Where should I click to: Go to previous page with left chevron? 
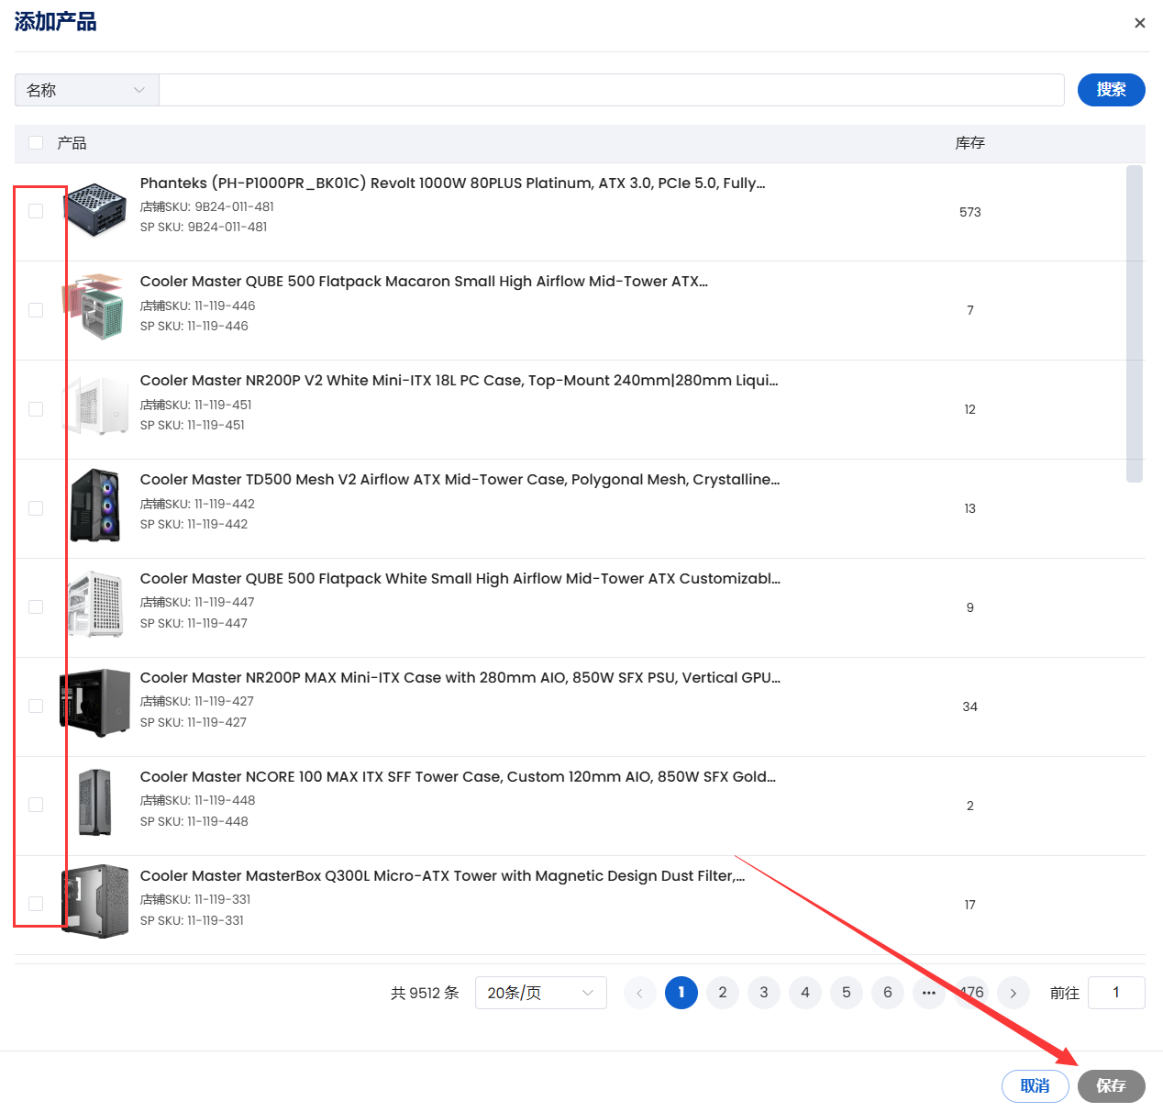639,993
